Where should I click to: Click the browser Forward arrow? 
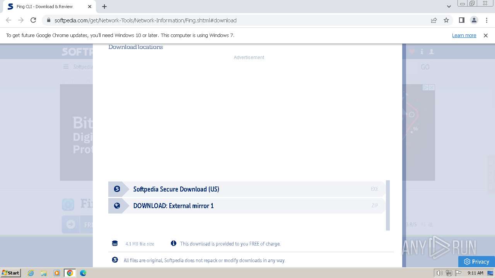pyautogui.click(x=21, y=20)
